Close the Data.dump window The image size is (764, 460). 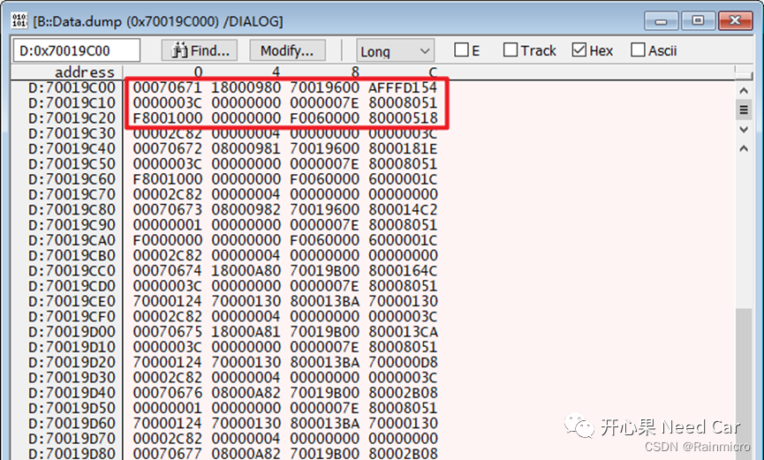click(735, 20)
